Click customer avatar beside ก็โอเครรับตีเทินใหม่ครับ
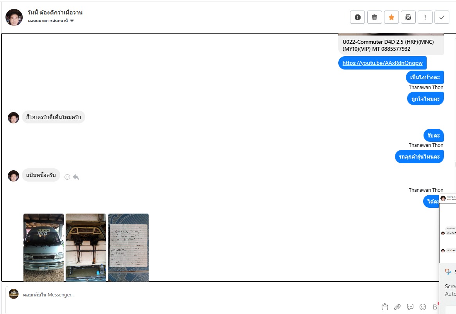The image size is (456, 314). [x=13, y=118]
